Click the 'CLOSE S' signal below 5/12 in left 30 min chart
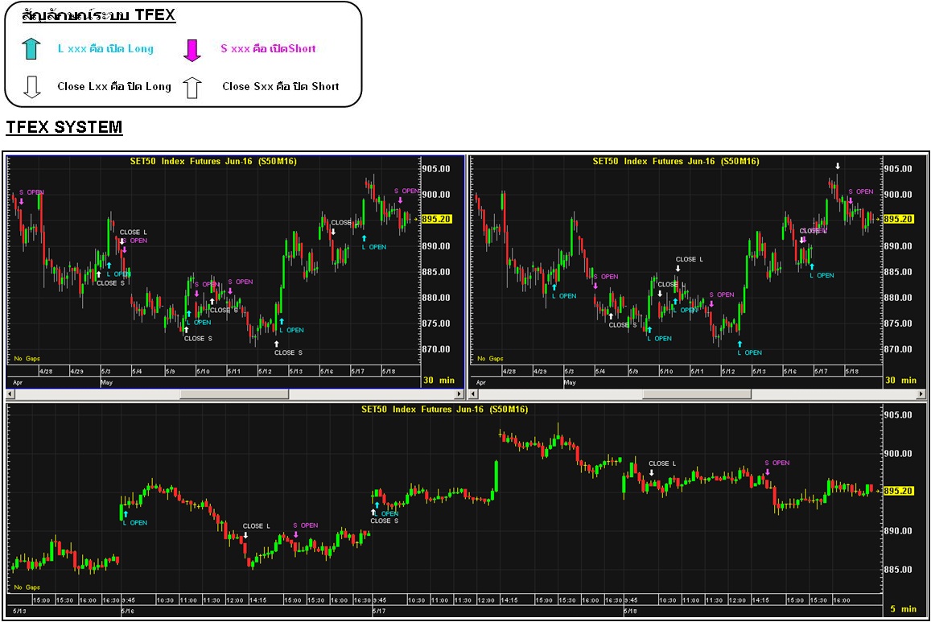This screenshot has height=622, width=931. [x=288, y=352]
